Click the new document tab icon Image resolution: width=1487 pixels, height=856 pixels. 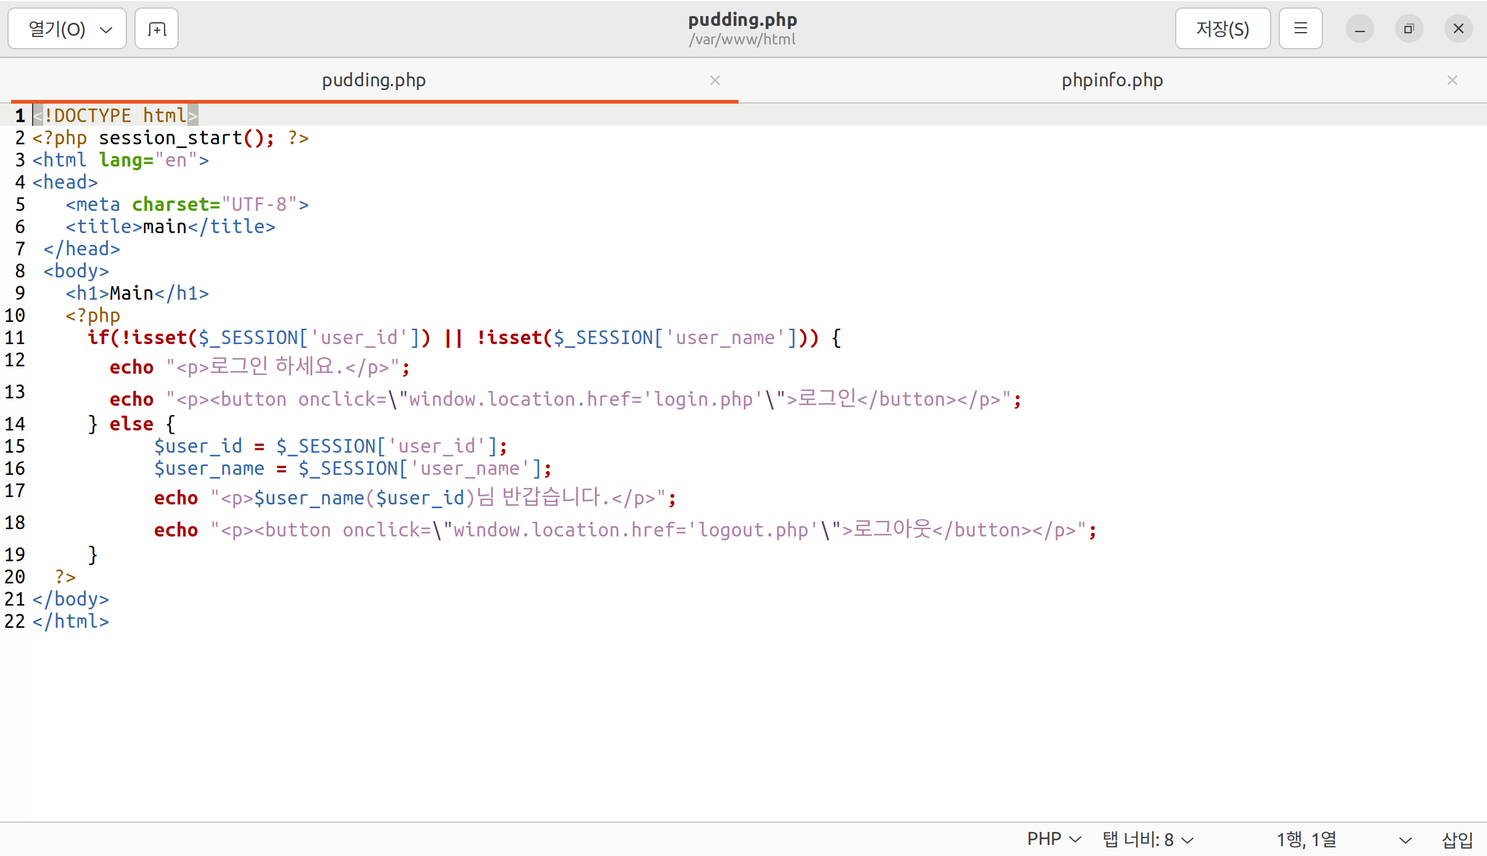[x=157, y=29]
